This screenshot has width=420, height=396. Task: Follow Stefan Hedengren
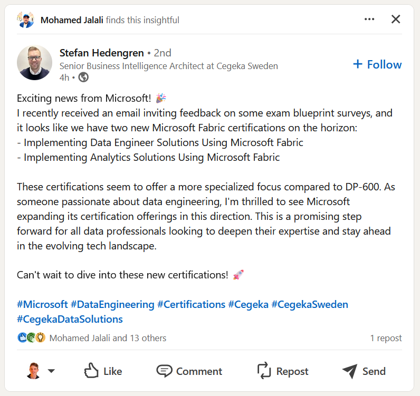tap(377, 64)
